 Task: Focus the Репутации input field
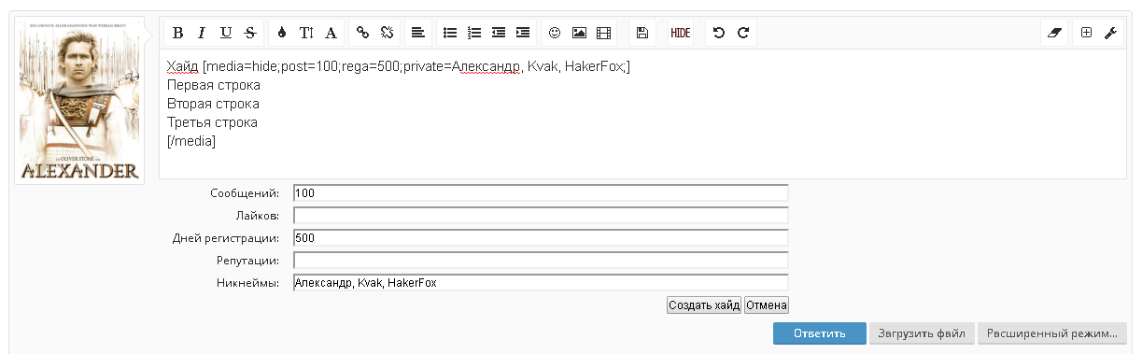point(541,260)
